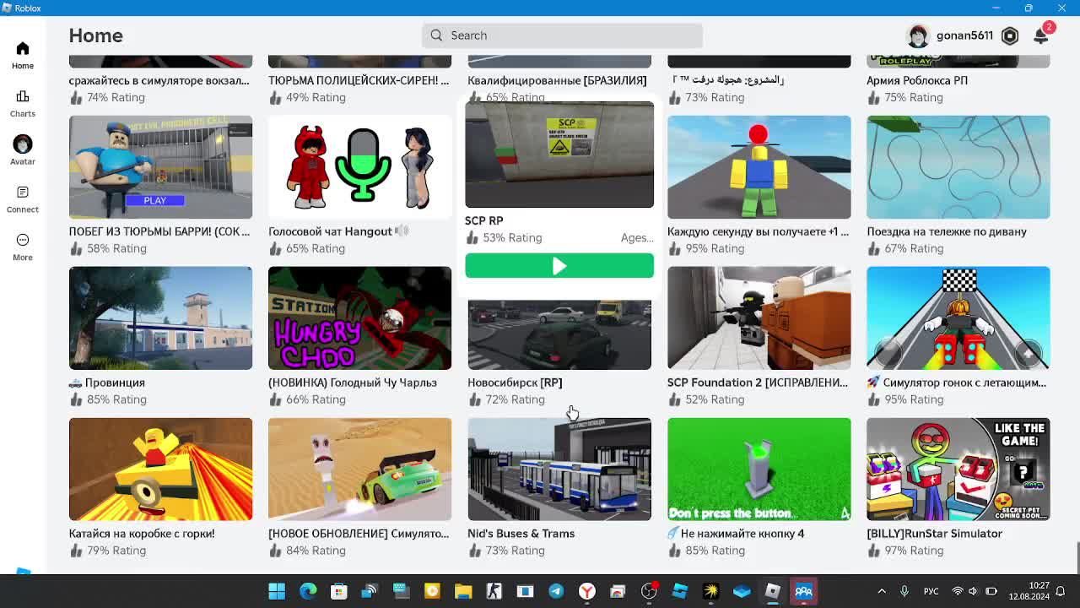Viewport: 1080px width, 608px height.
Task: Open Telegram from taskbar
Action: (556, 591)
